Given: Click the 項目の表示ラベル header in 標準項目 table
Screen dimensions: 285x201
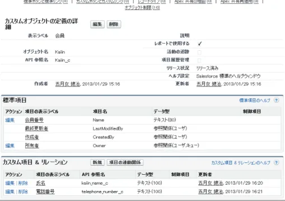Looking at the screenshot, I should pyautogui.click(x=41, y=112).
